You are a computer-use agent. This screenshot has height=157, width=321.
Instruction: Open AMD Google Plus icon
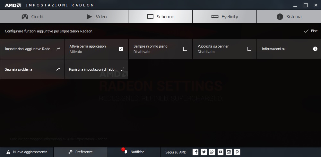[x=212, y=152]
